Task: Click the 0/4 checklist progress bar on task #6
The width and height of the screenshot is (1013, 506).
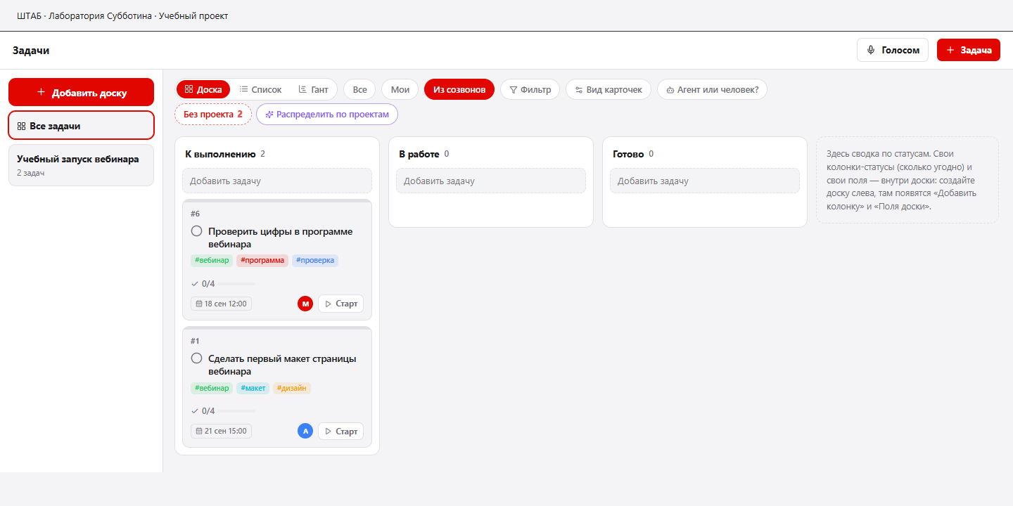Action: click(x=236, y=284)
